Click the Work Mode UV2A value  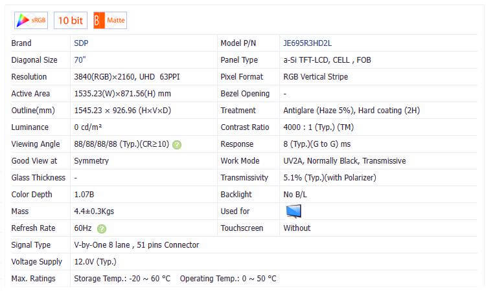point(344,161)
